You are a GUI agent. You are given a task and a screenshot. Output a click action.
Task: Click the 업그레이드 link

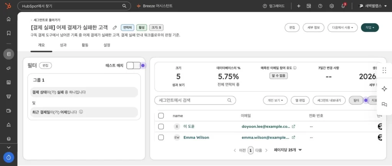[x=274, y=6]
